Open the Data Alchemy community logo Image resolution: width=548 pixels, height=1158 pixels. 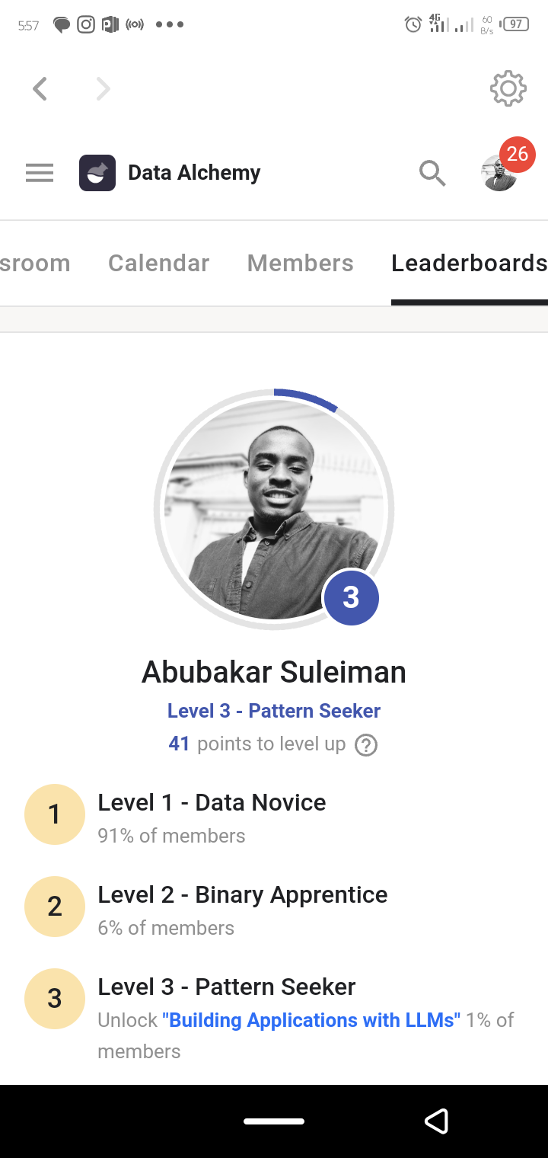(97, 173)
